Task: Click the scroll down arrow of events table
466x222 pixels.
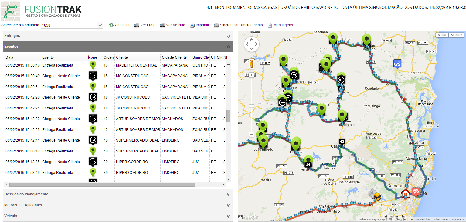Action: [228, 179]
